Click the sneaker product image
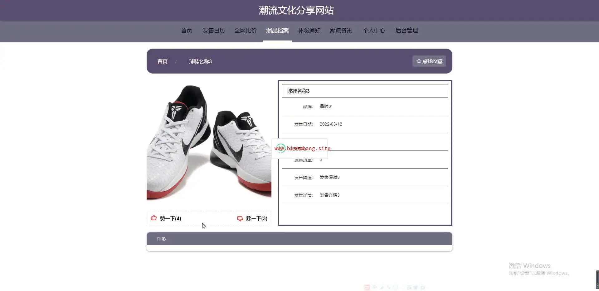Image resolution: width=599 pixels, height=291 pixels. (x=209, y=142)
